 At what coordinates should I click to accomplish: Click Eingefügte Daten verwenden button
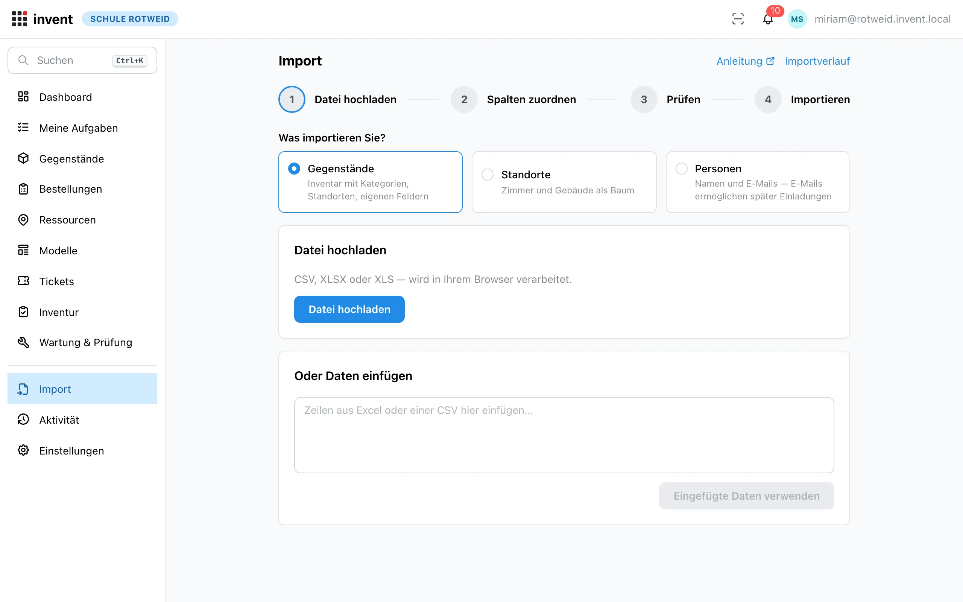[x=747, y=496]
